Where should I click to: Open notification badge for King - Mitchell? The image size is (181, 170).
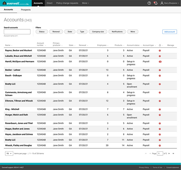click(x=160, y=109)
